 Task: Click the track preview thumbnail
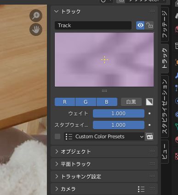[104, 59]
